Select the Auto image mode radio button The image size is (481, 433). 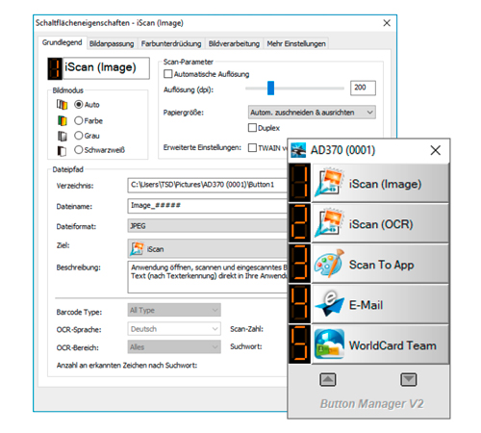pyautogui.click(x=79, y=105)
